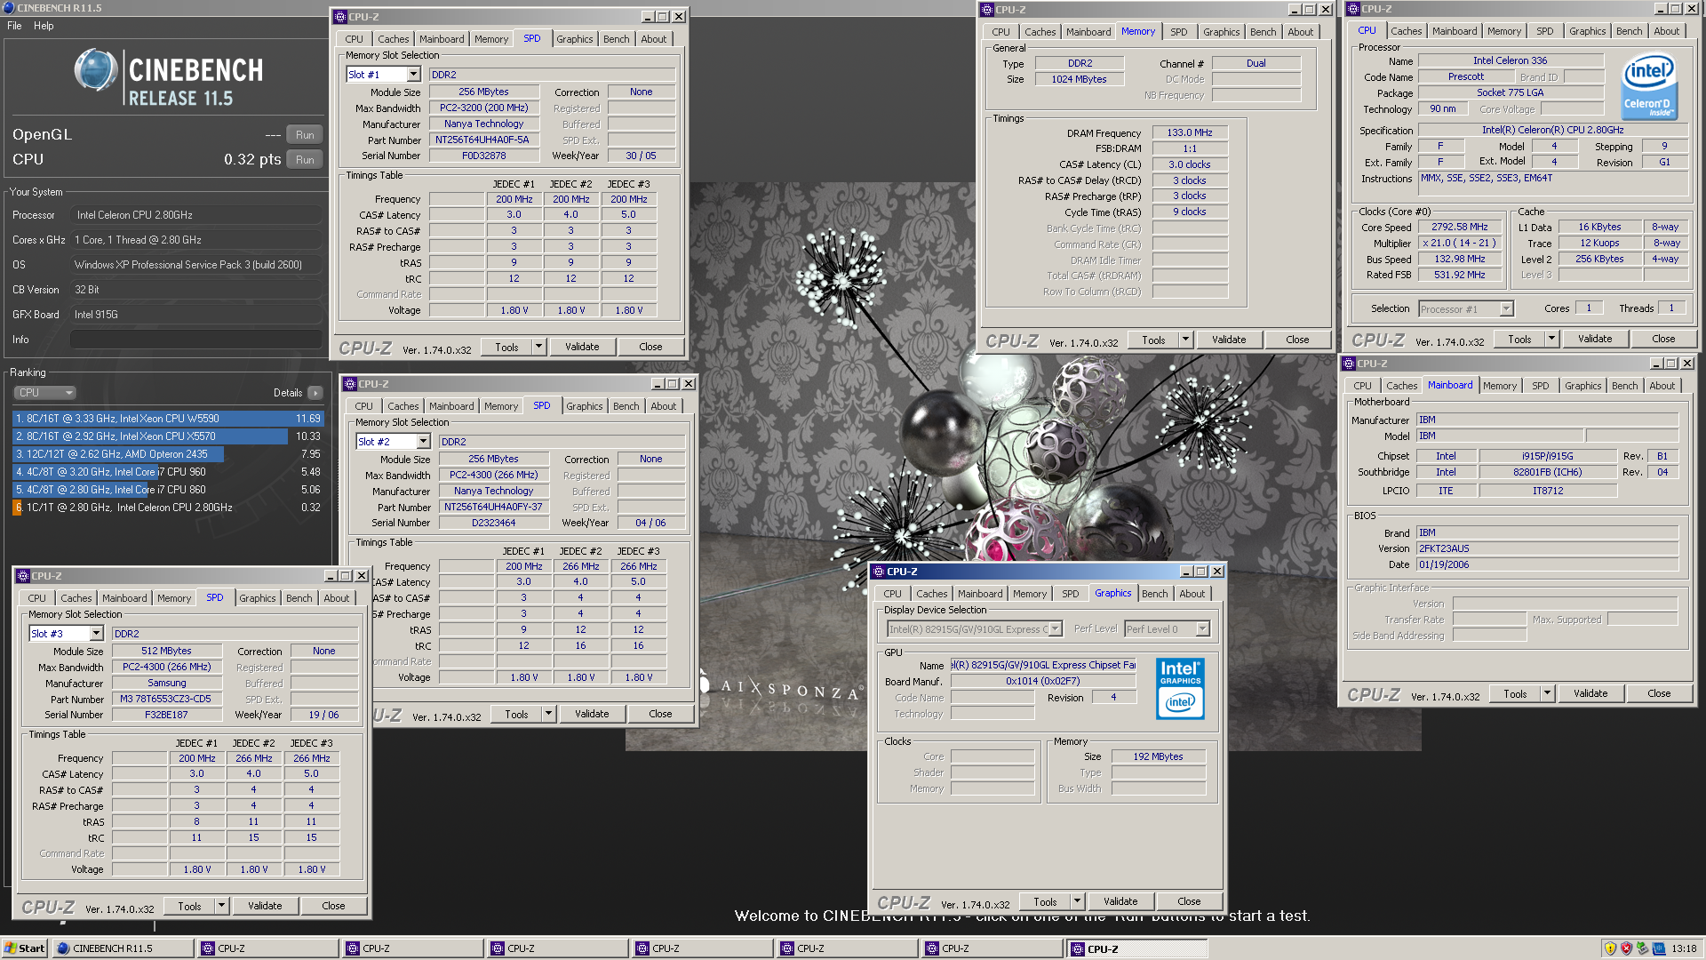This screenshot has width=1706, height=960.
Task: Open the Cinebench File menu
Action: click(14, 26)
